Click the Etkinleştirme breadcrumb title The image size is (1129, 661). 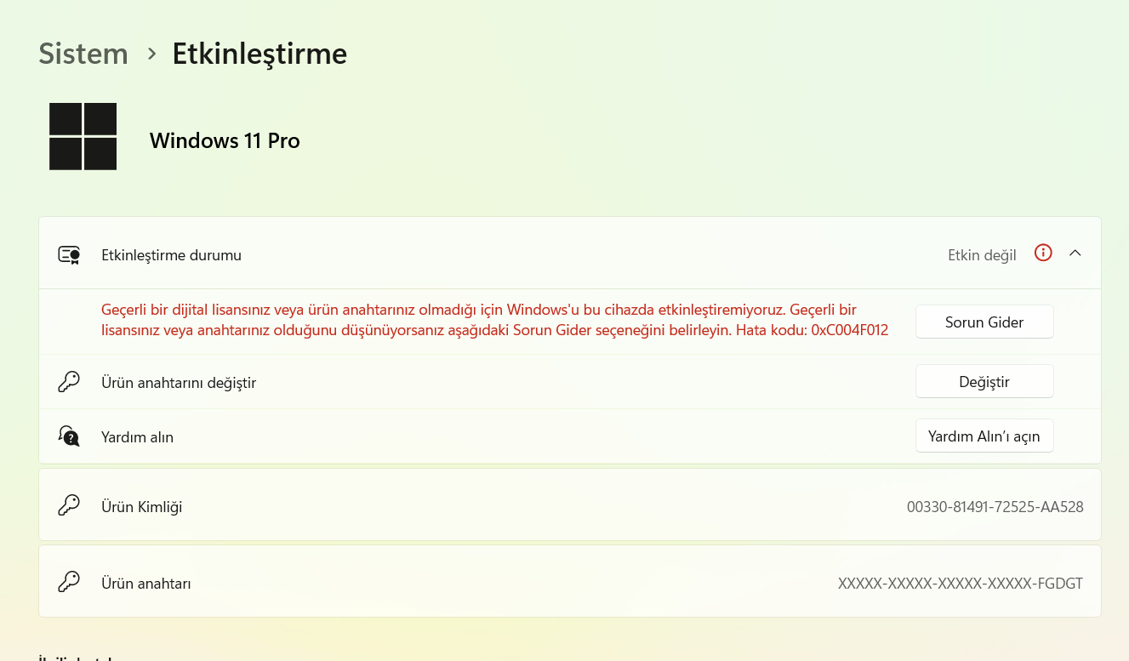(259, 54)
